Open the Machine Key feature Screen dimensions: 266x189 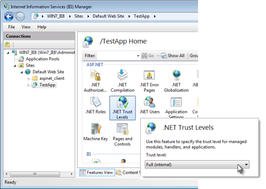click(x=96, y=132)
